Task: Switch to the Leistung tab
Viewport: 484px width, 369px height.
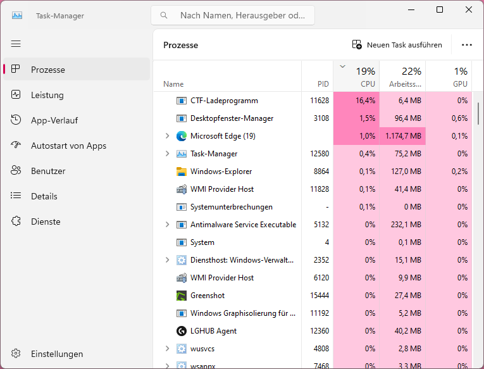Action: click(47, 95)
